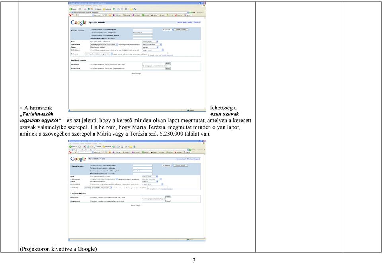Viewport: 382px width, 263px height.
Task: Click the page number 3
Action: pyautogui.click(x=194, y=260)
